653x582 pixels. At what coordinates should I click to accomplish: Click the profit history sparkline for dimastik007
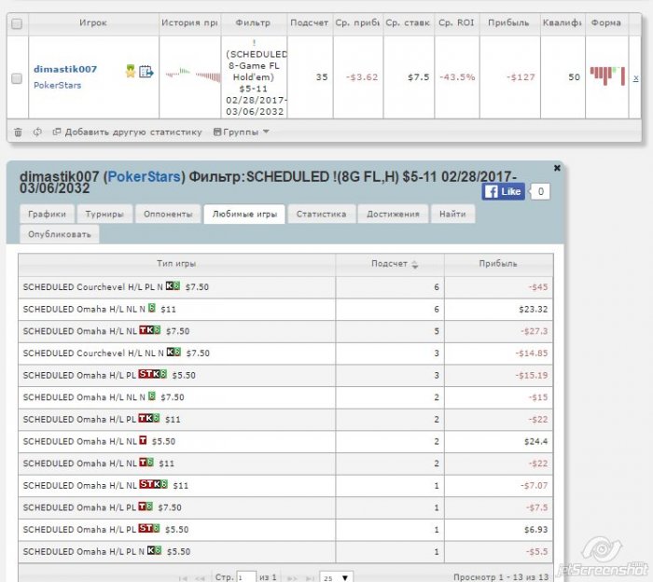point(193,75)
